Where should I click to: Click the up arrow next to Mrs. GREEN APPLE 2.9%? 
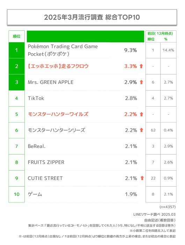tap(141, 82)
